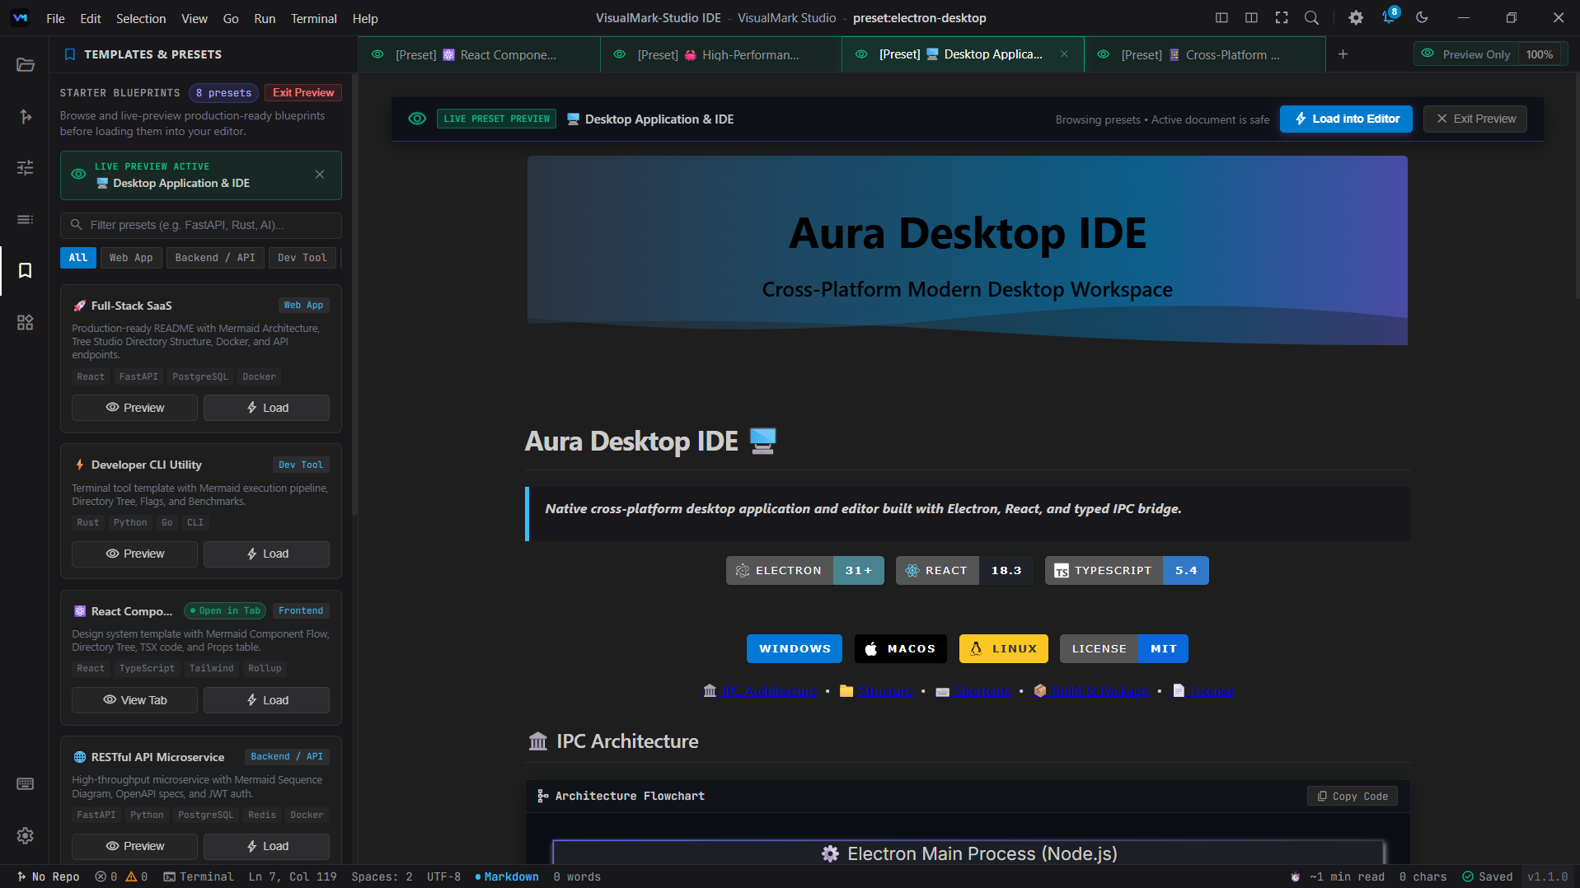Add a new tab with the plus icon
1580x888 pixels.
point(1343,54)
